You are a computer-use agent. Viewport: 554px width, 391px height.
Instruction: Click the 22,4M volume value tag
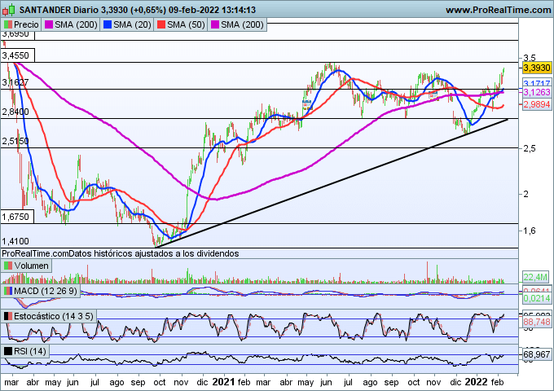[535, 277]
